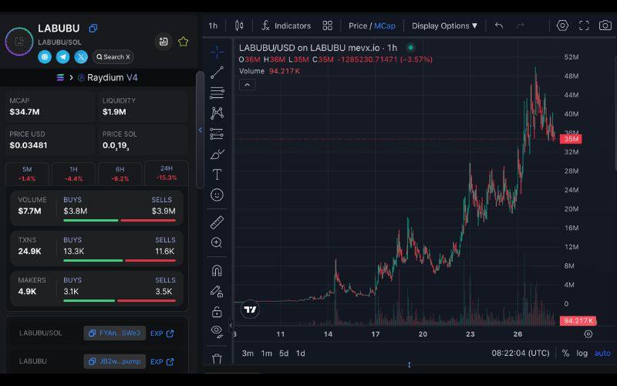Select the horizontal lines Fibonacci tool

tap(217, 93)
